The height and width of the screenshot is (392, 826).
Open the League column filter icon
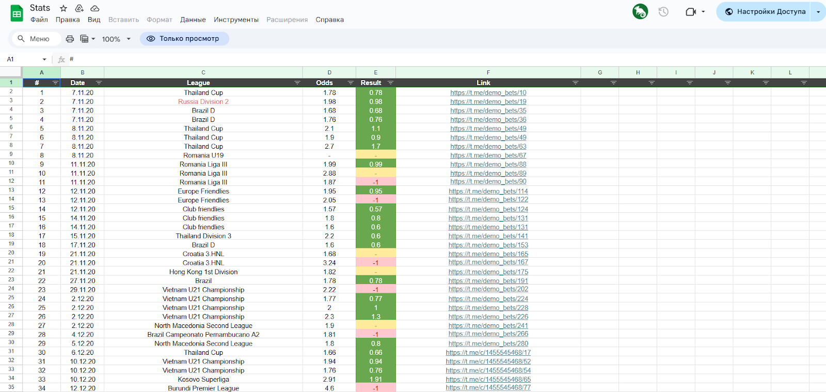[297, 83]
